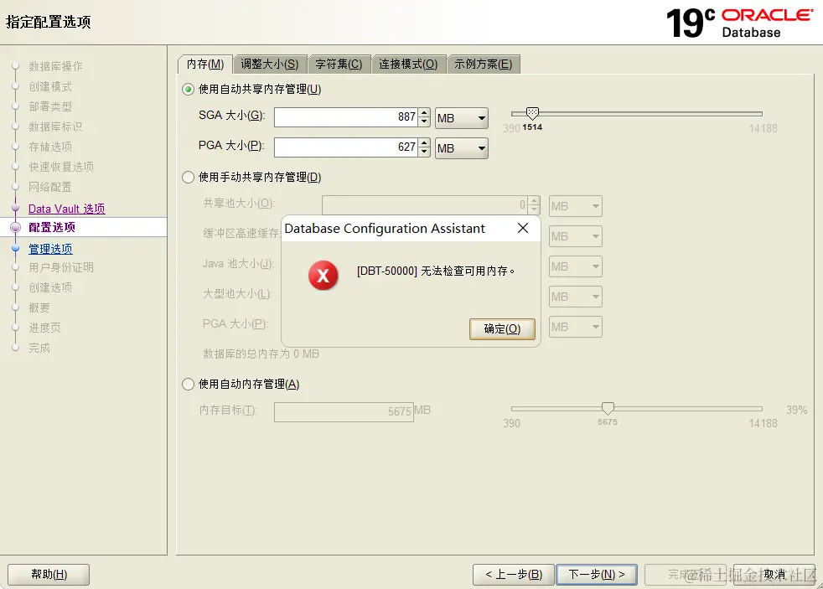This screenshot has width=823, height=589.
Task: Open the 连接模式 tab
Action: click(409, 63)
